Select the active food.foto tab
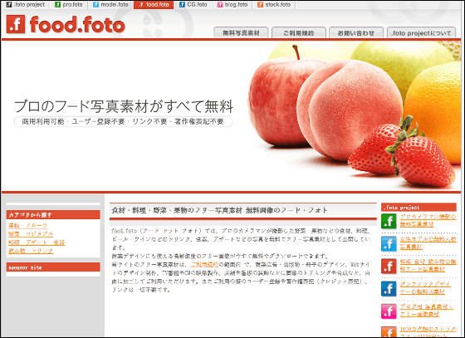Screen dimensions: 465x338 pyautogui.click(x=154, y=5)
